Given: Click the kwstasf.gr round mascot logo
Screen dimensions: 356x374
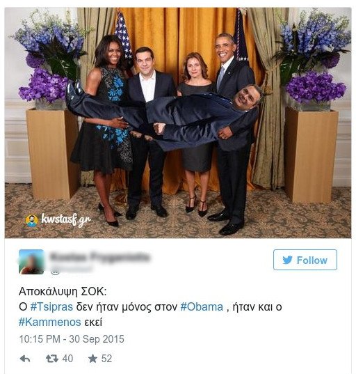Looking at the screenshot, I should coord(32,221).
